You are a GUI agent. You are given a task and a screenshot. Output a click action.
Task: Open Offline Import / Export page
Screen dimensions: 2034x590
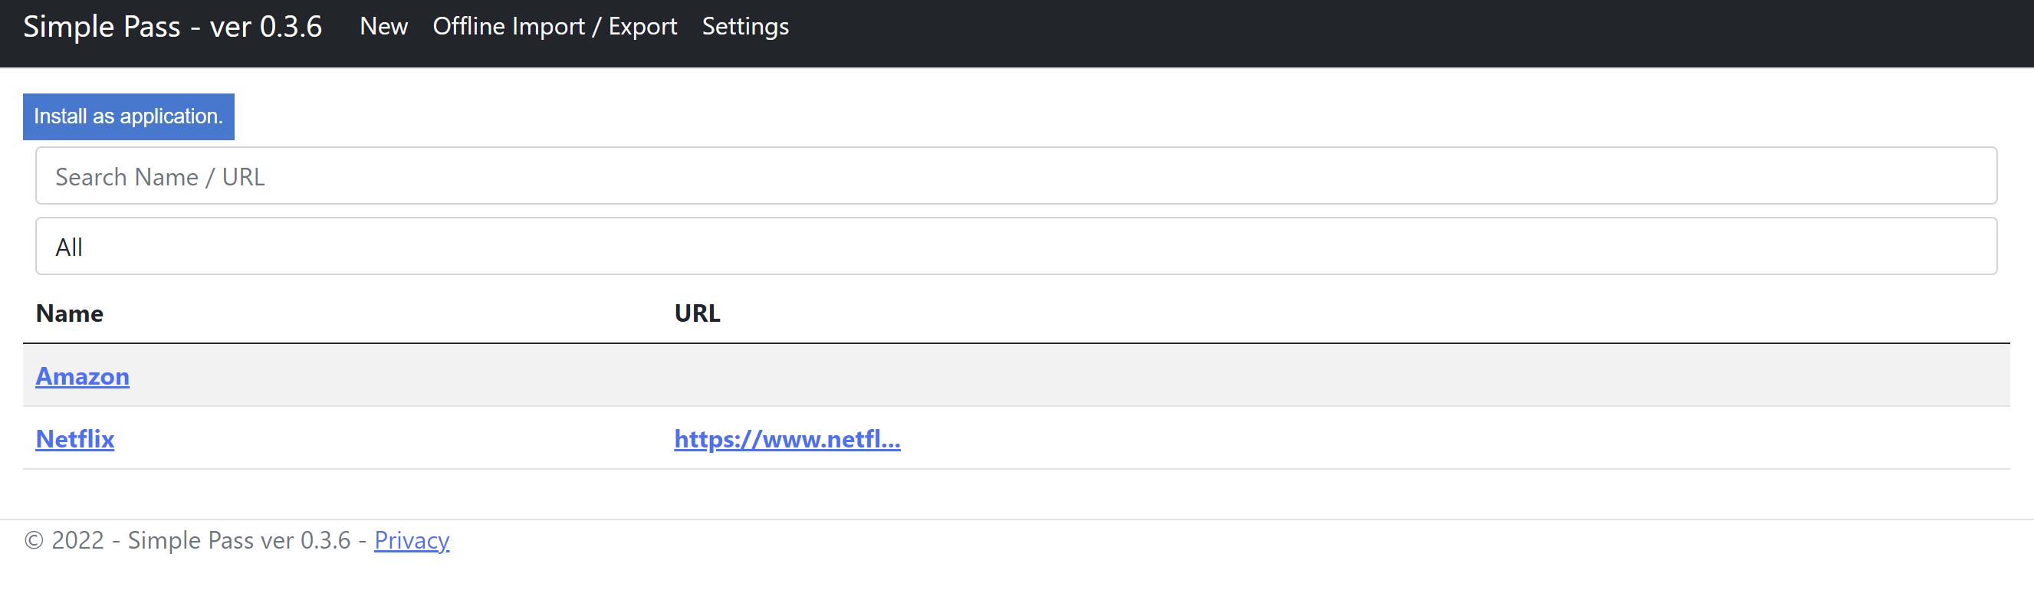pos(554,27)
